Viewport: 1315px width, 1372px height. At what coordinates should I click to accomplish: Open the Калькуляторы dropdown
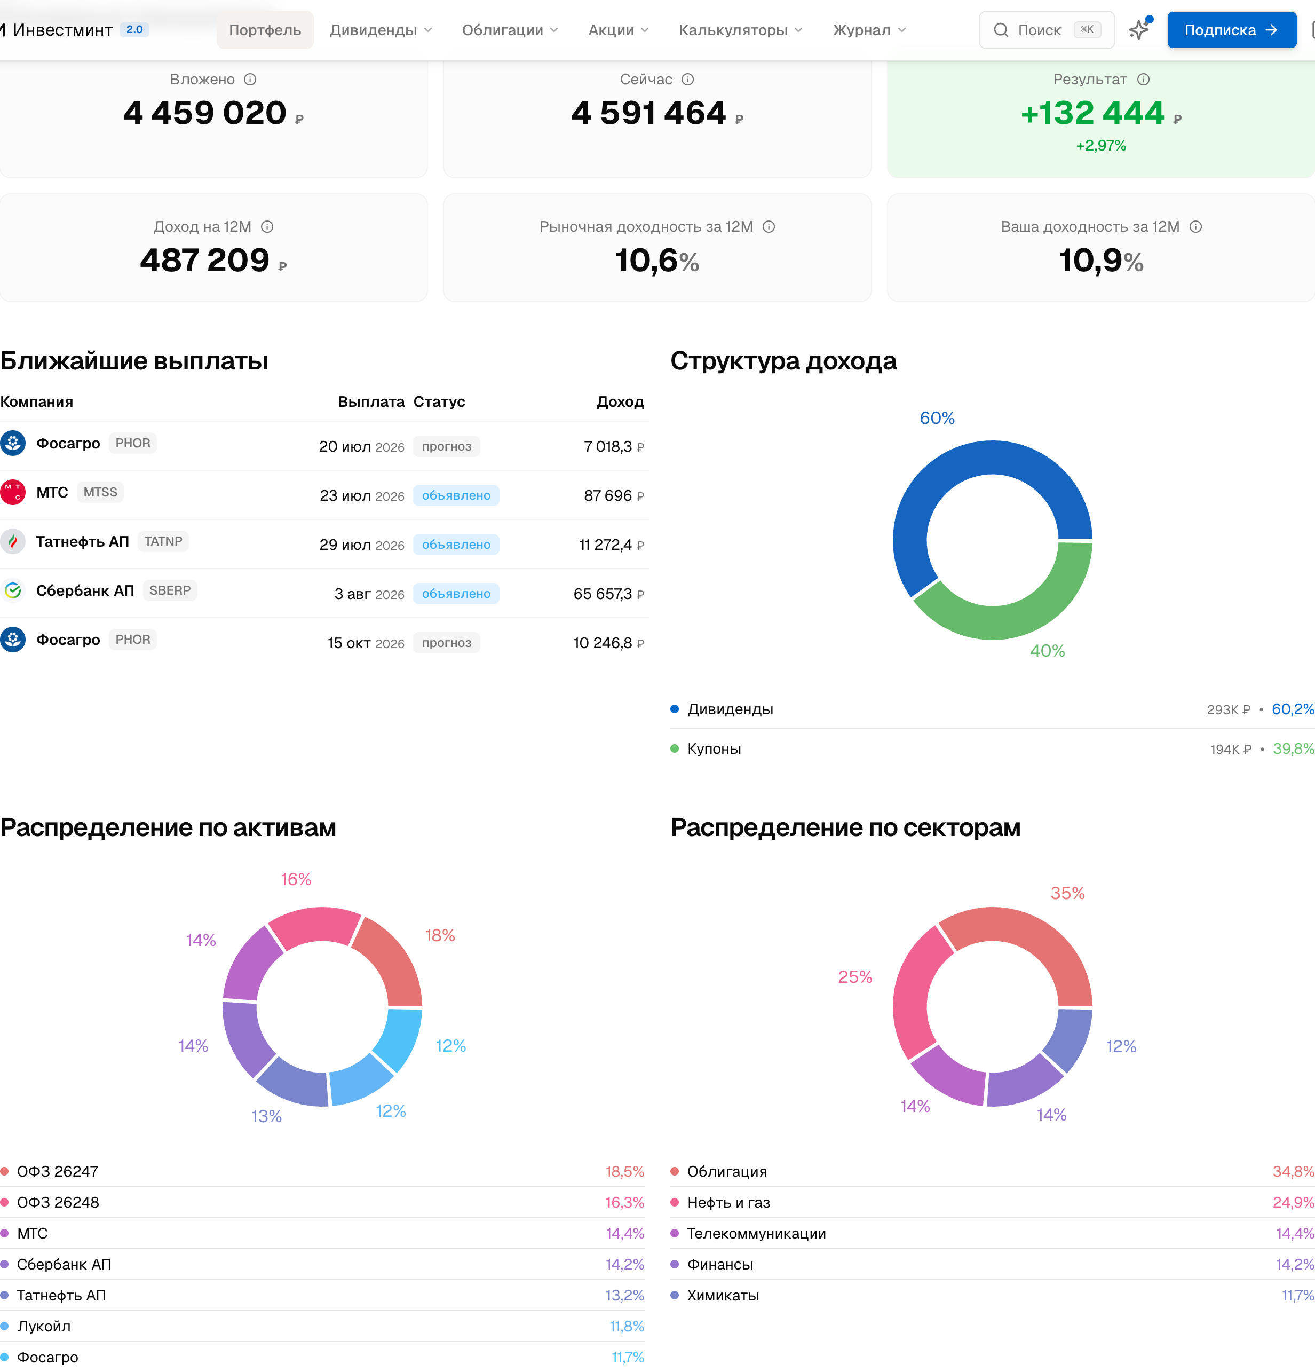pyautogui.click(x=740, y=30)
